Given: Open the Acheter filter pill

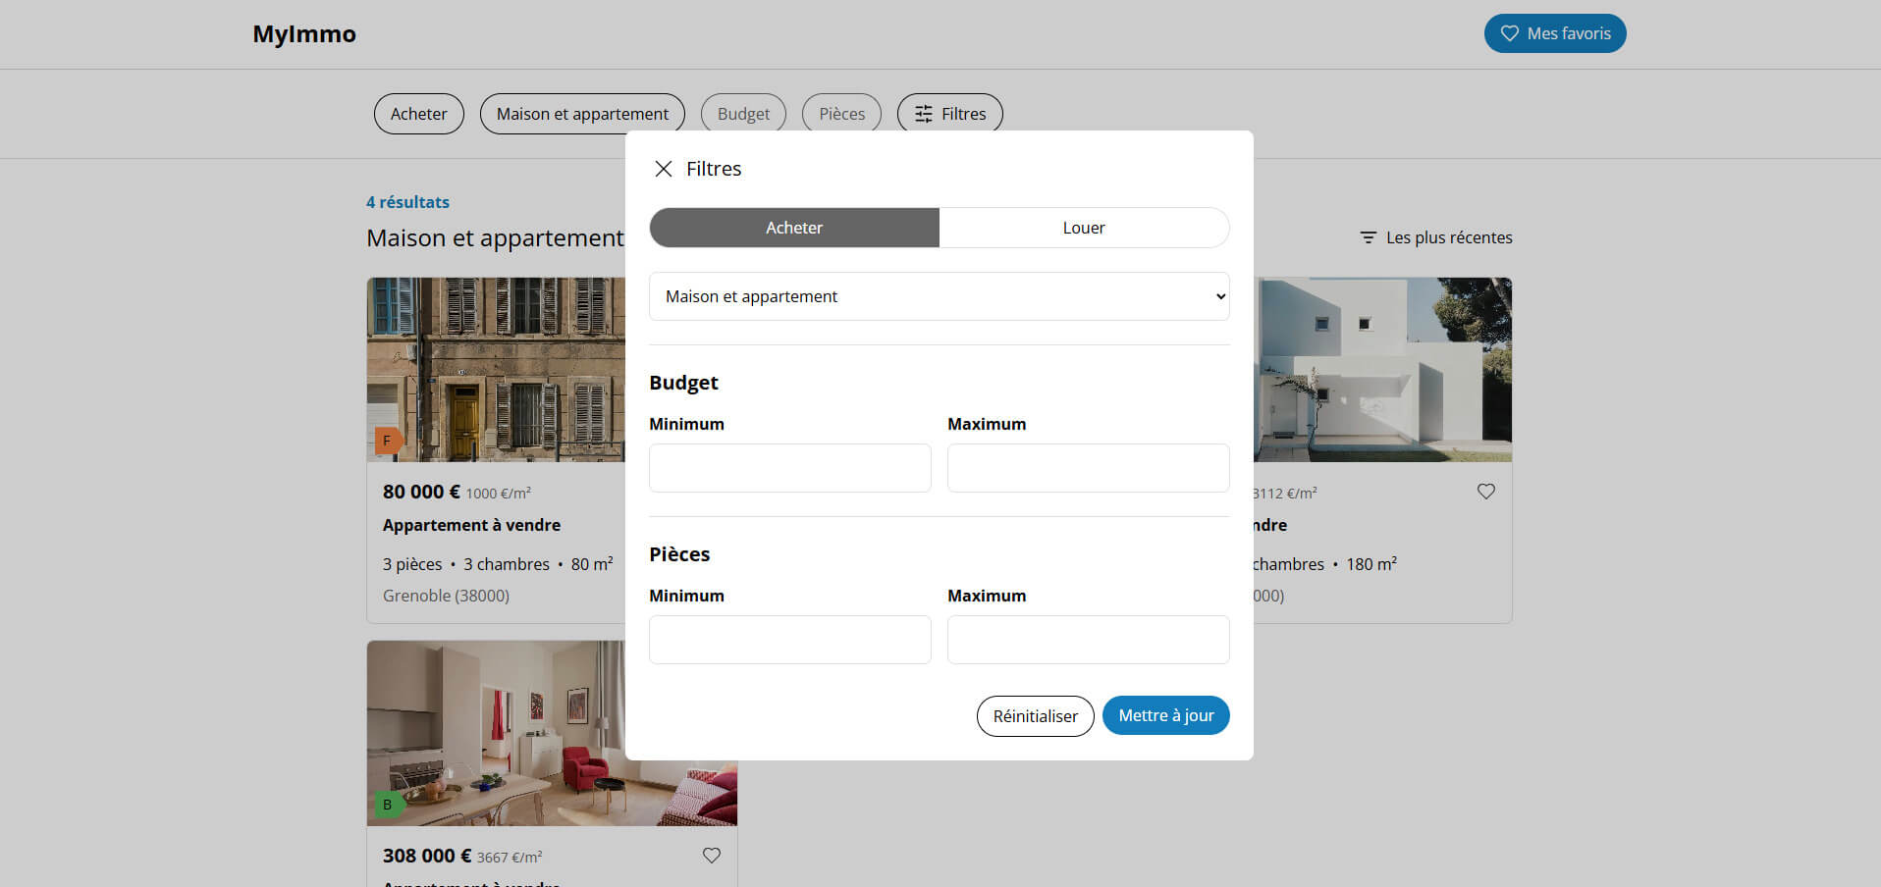Looking at the screenshot, I should (x=419, y=114).
